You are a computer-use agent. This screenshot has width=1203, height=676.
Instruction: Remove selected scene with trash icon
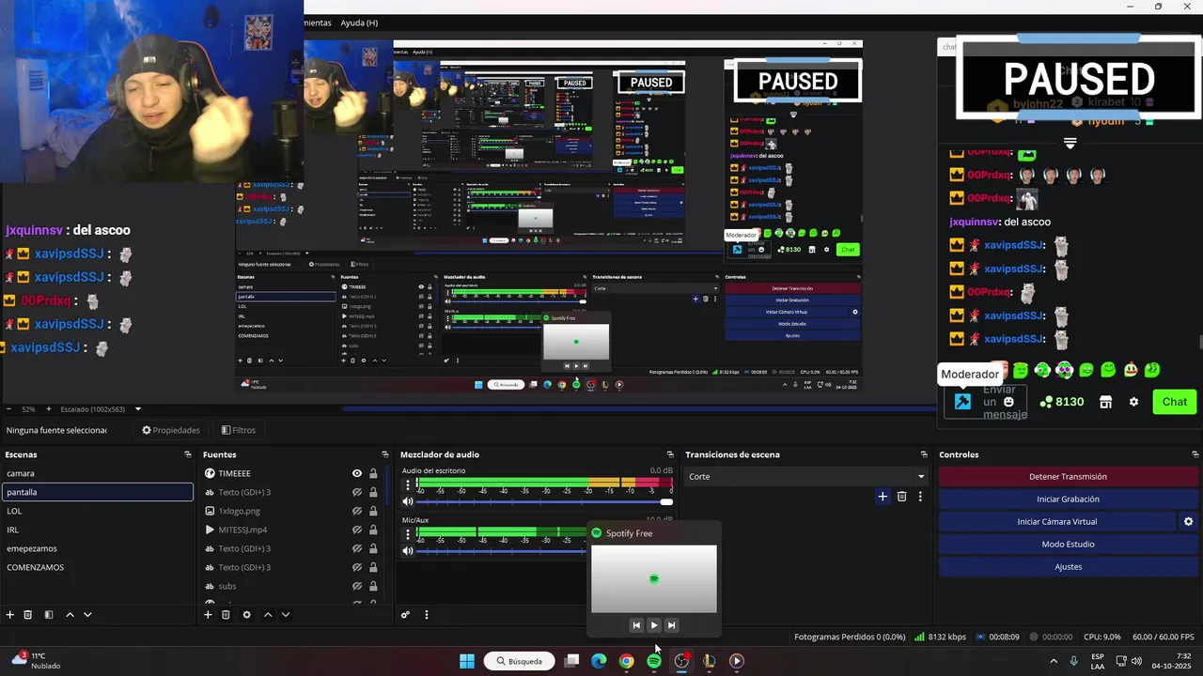(28, 615)
